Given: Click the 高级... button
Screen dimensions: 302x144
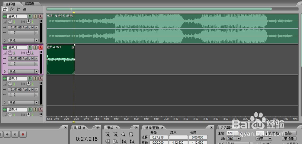Looking at the screenshot, I should [289, 133].
